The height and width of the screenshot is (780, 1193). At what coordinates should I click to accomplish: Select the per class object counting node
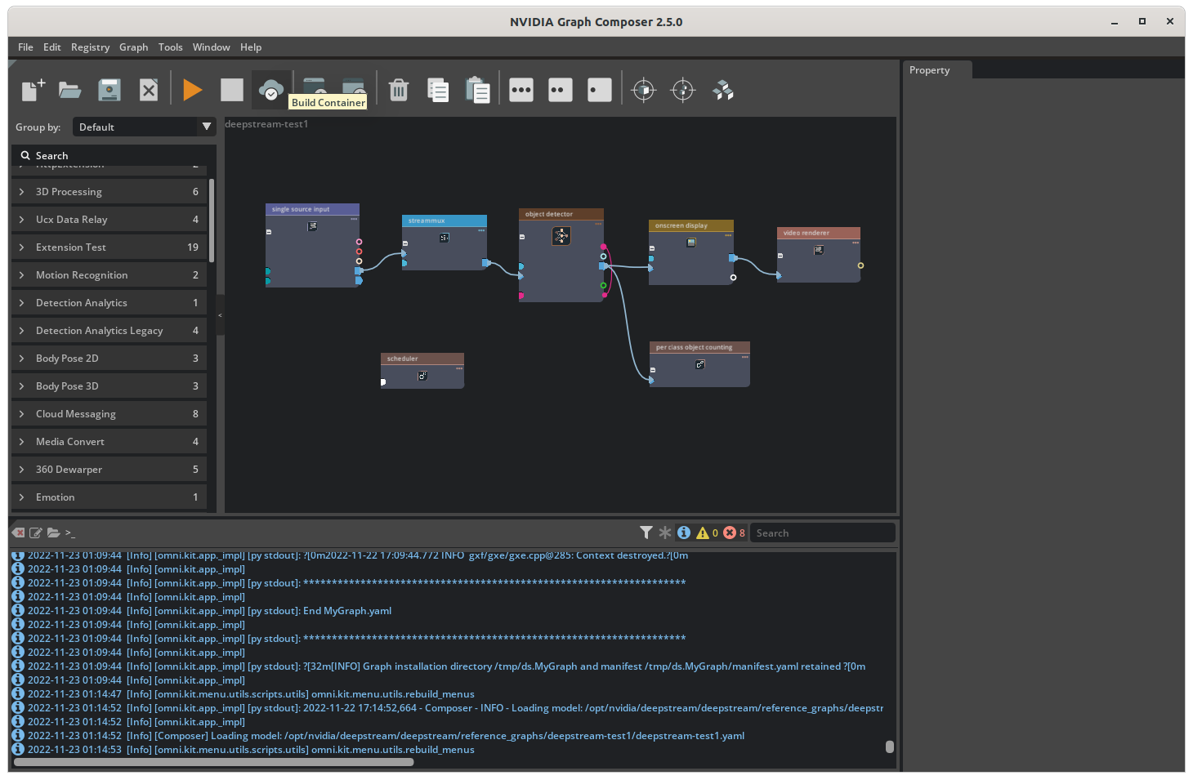tap(699, 364)
